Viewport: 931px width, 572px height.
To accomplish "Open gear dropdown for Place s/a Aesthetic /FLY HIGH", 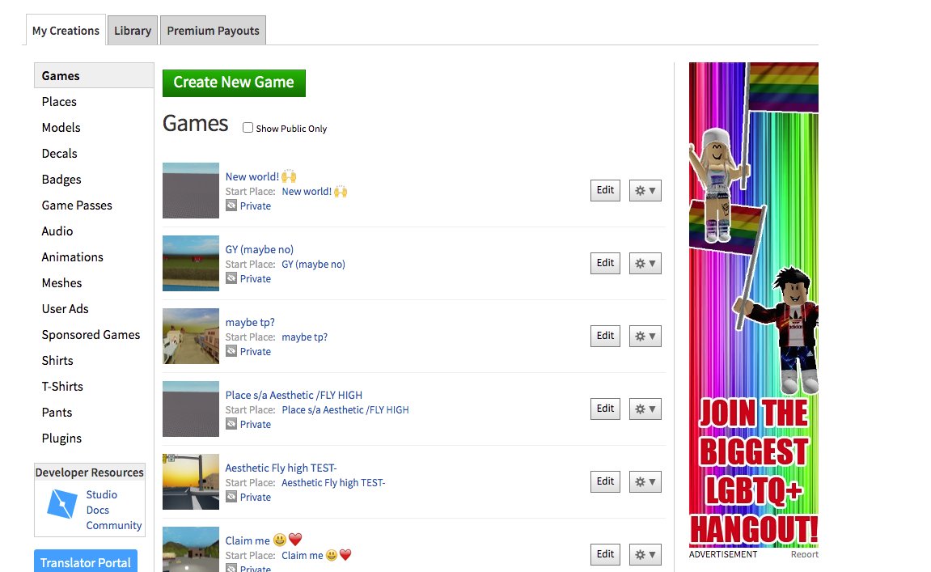I will 645,409.
